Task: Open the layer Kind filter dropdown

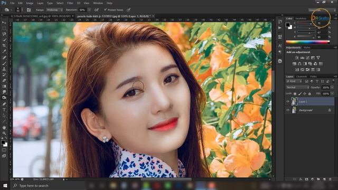Action: coord(294,81)
